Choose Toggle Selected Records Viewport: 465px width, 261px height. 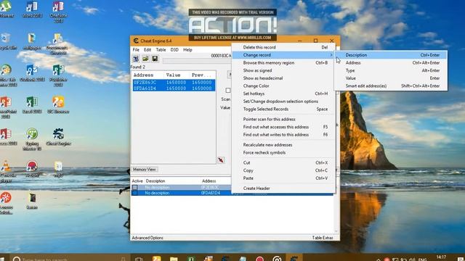283,109
